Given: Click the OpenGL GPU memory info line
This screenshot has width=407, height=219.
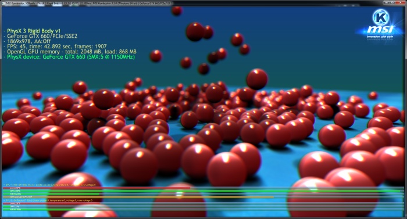Looking at the screenshot, I should (x=72, y=52).
